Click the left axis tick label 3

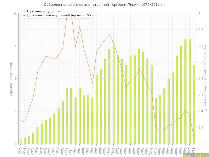click(15, 46)
